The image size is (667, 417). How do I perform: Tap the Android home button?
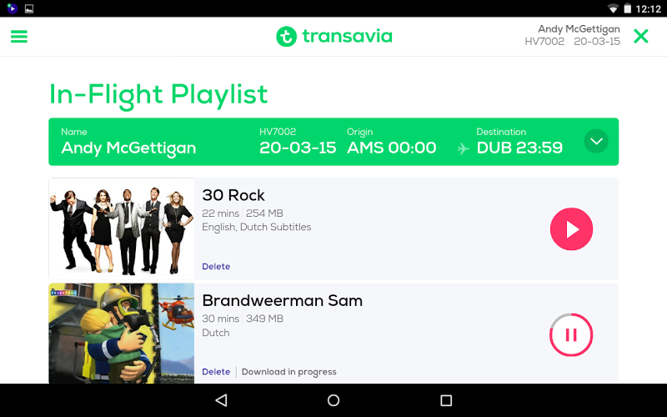tap(333, 400)
